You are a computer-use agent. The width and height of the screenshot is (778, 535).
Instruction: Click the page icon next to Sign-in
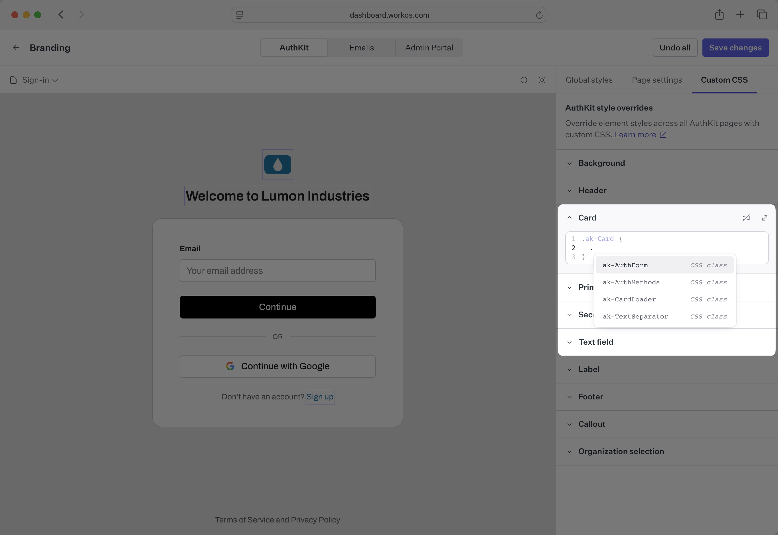[13, 80]
